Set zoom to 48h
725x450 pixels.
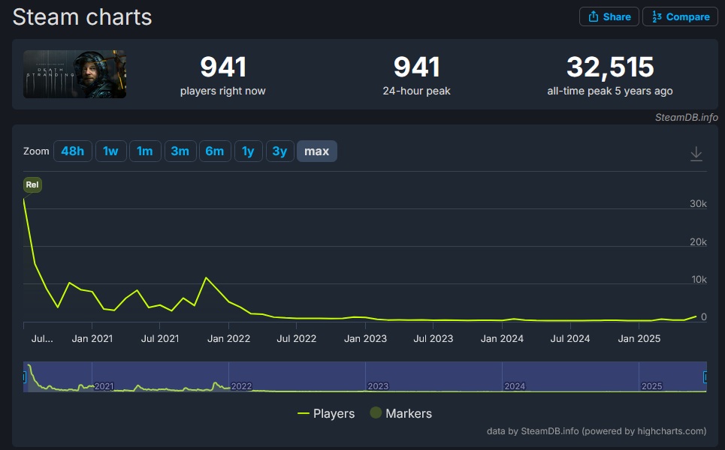pos(73,151)
